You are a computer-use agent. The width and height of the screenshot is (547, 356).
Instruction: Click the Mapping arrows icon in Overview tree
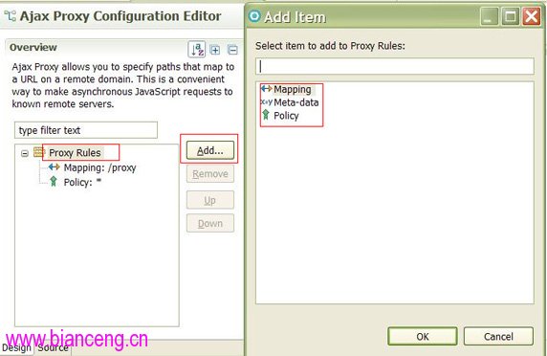(x=55, y=167)
